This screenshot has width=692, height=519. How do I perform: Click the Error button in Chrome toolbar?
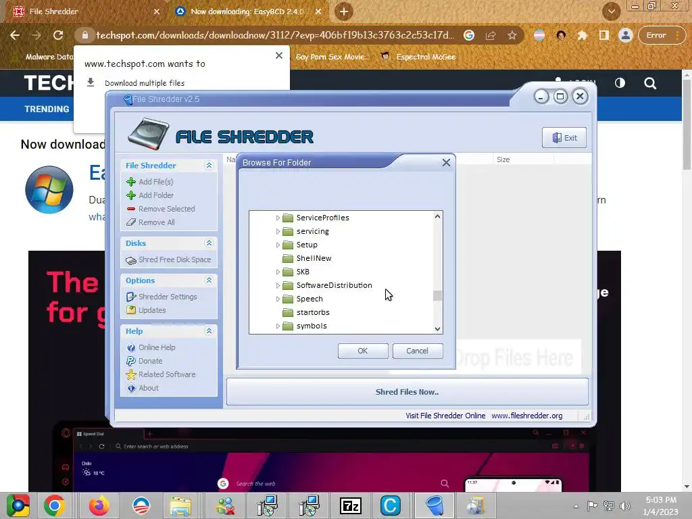point(661,35)
